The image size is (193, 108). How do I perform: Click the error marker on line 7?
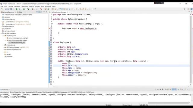[x=49, y=28]
